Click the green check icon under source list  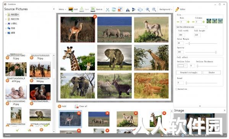click(x=18, y=130)
